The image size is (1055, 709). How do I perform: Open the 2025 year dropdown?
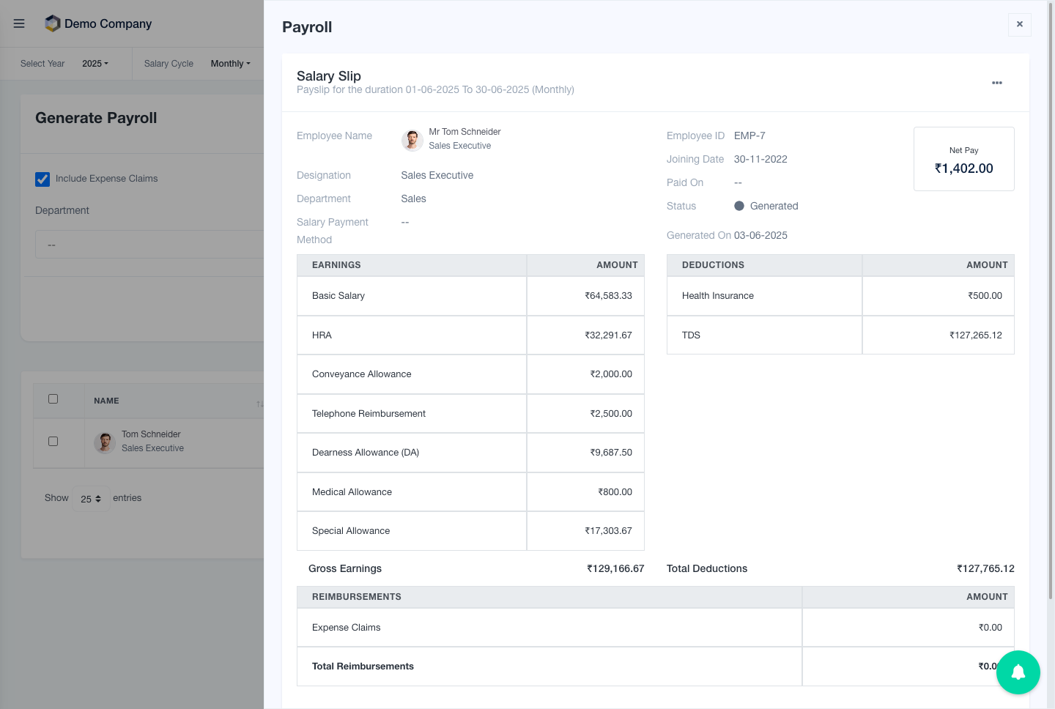point(95,64)
